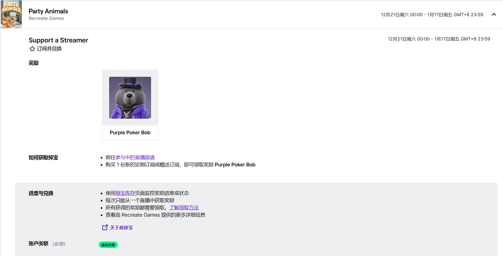Viewport: 503px width, 256px height.
Task: Click the 如何获取掉宝 heading
Action: [43, 158]
